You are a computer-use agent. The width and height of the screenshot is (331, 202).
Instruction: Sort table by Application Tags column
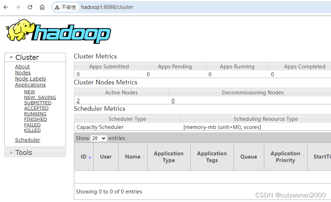[x=212, y=157]
